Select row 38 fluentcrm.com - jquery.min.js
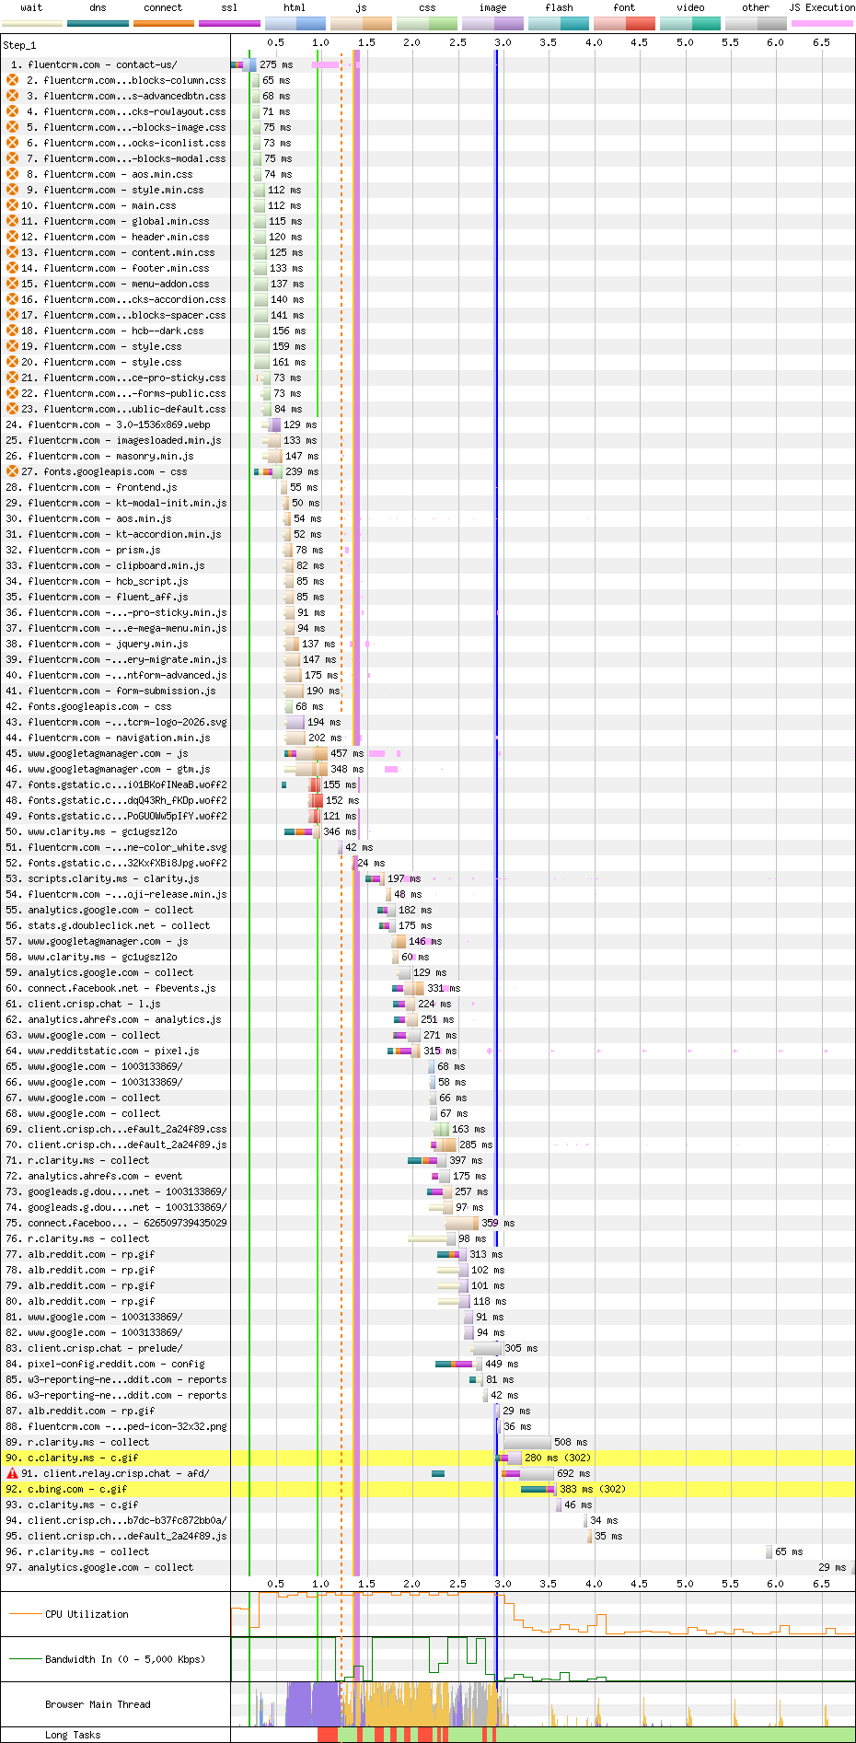The width and height of the screenshot is (856, 1743). click(x=428, y=644)
